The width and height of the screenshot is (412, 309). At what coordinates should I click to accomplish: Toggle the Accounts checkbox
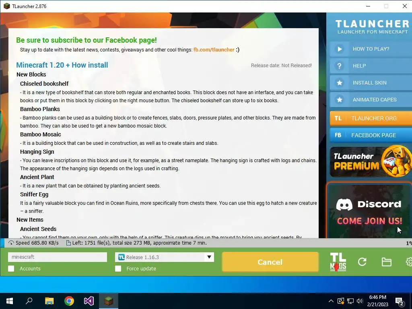[x=11, y=268]
